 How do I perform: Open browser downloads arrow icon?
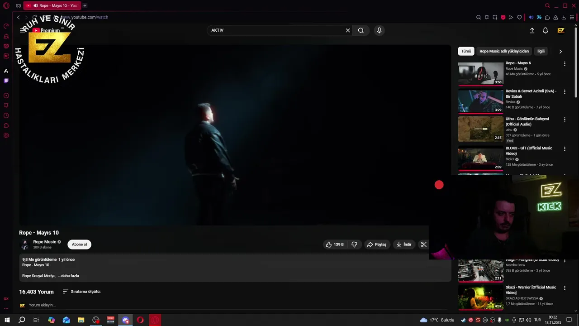pos(564,17)
